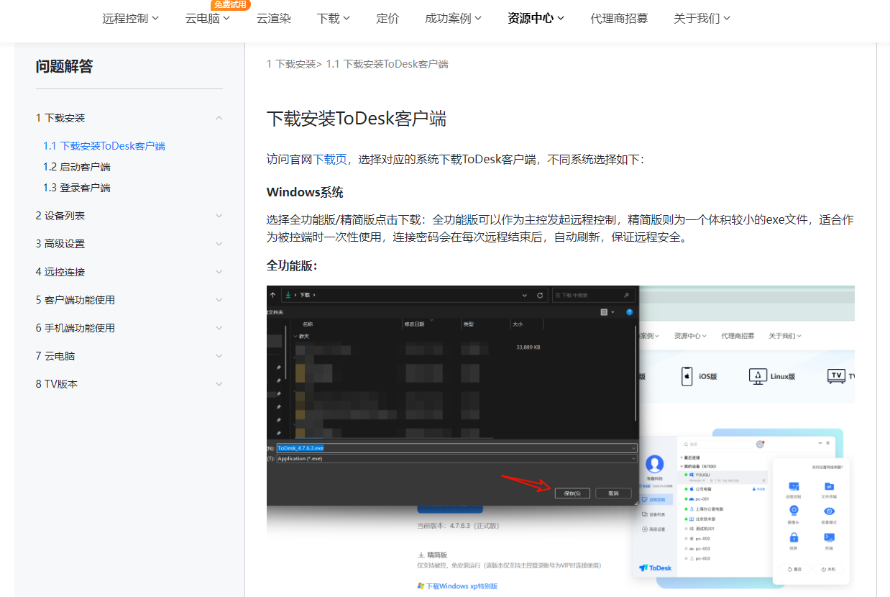
Task: Click 当前版本: 4.7.6.3 (正式版) text
Action: [458, 526]
